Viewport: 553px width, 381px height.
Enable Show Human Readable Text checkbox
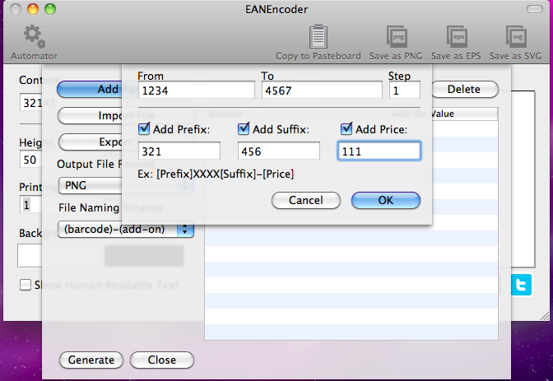click(26, 285)
